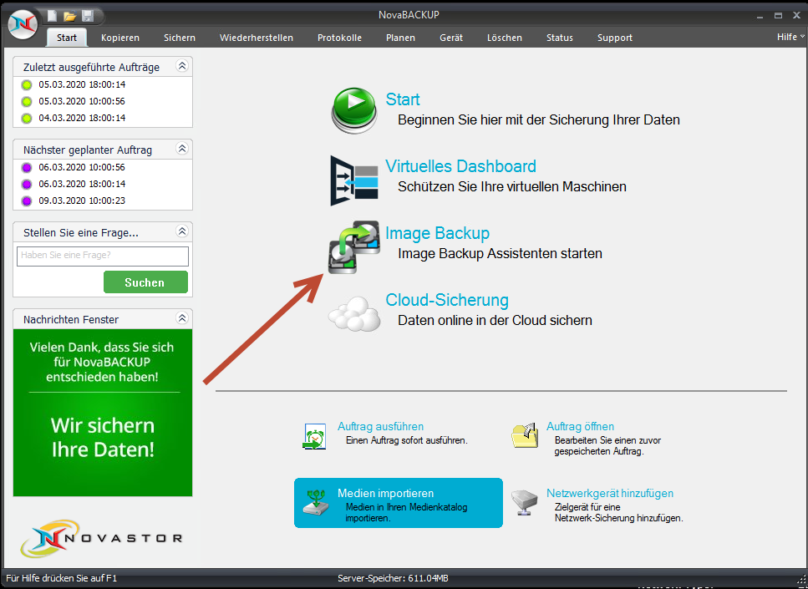The height and width of the screenshot is (589, 808).
Task: Click the green NovaBACKUP news banner
Action: [103, 413]
